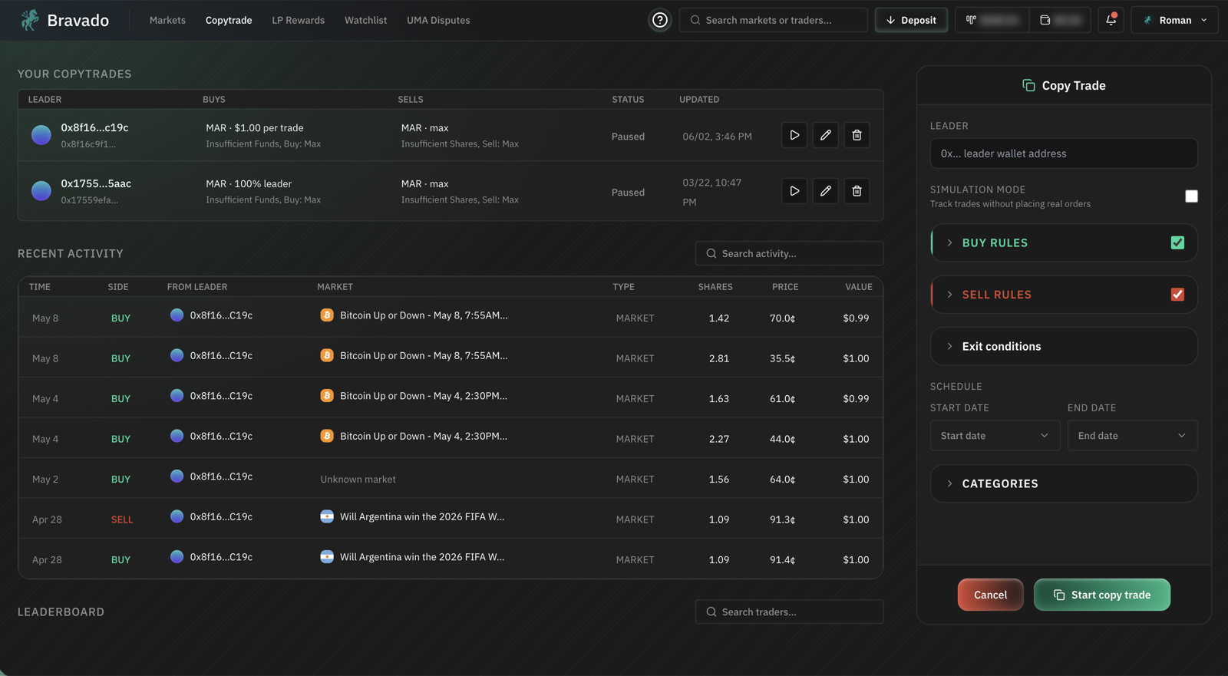Image resolution: width=1228 pixels, height=676 pixels.
Task: Click Argentina flag icon on Apr 28 BUY row
Action: tap(327, 557)
